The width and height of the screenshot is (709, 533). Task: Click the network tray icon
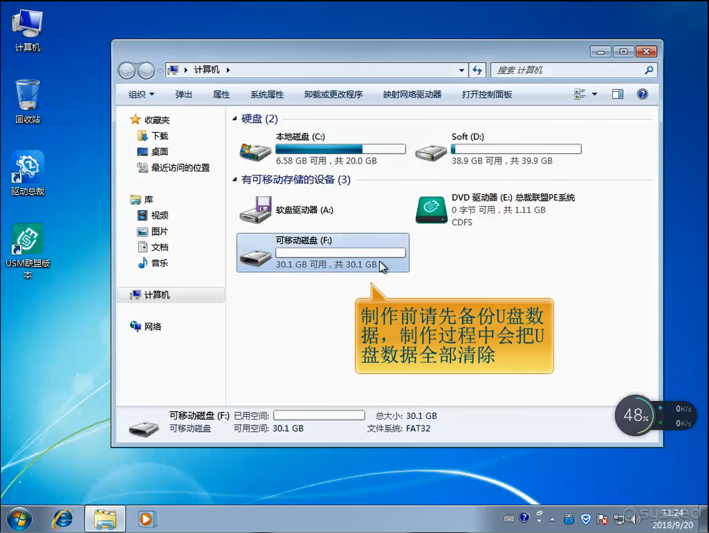pyautogui.click(x=619, y=520)
